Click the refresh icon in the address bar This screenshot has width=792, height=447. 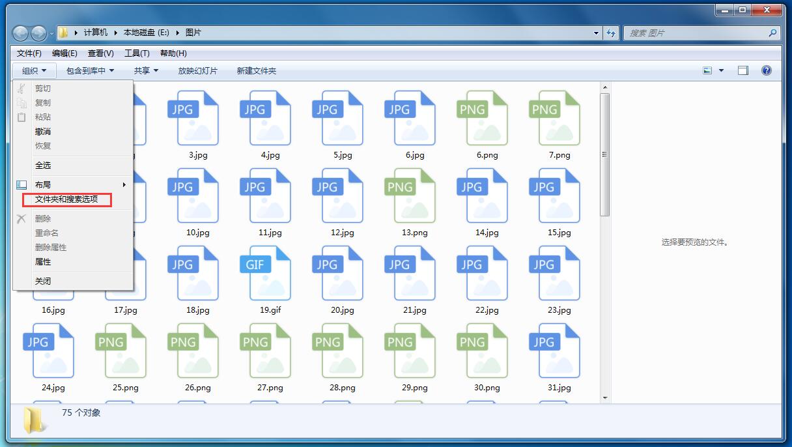611,33
